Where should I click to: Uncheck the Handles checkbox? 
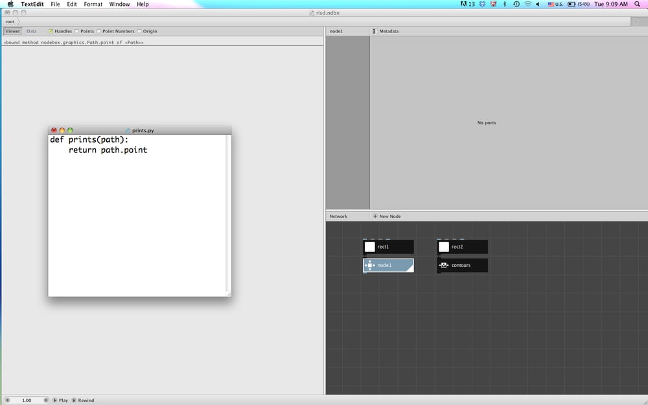51,31
